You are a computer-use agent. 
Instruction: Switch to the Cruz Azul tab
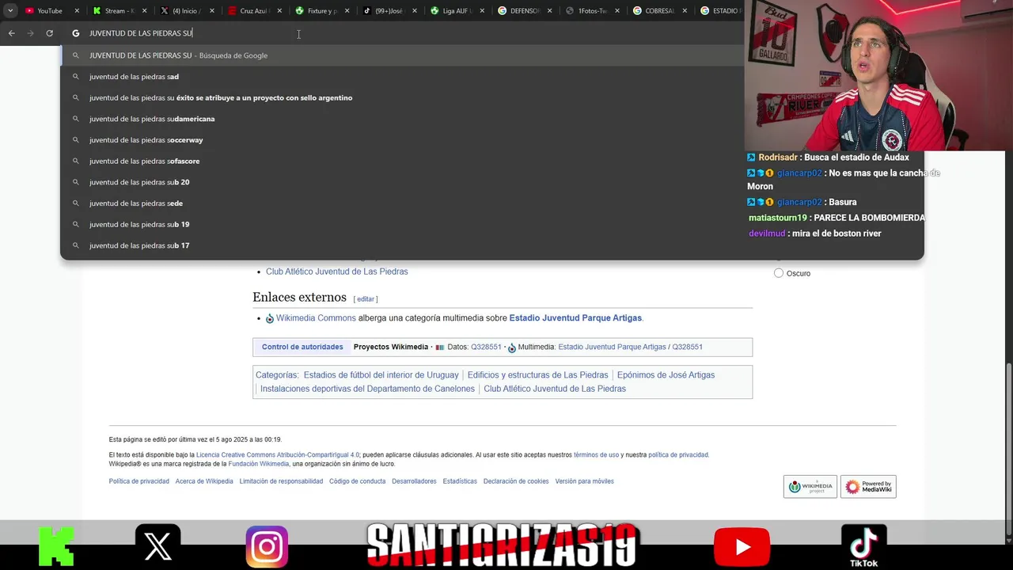255,11
